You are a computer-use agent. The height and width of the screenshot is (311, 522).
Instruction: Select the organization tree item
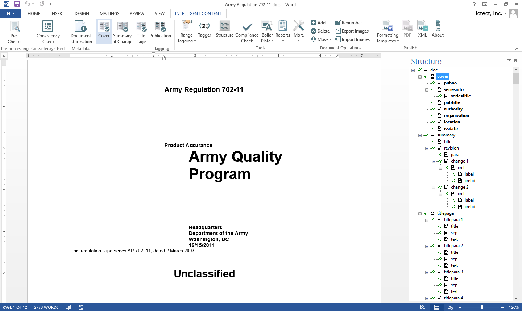coord(456,115)
